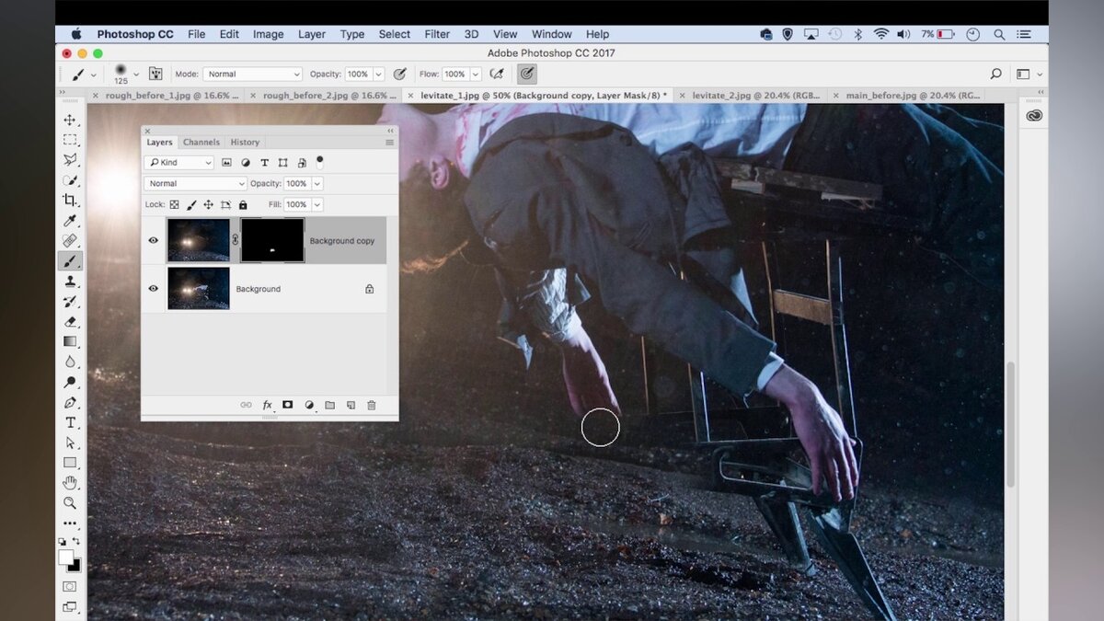Select the Move tool
1104x621 pixels.
tap(70, 120)
